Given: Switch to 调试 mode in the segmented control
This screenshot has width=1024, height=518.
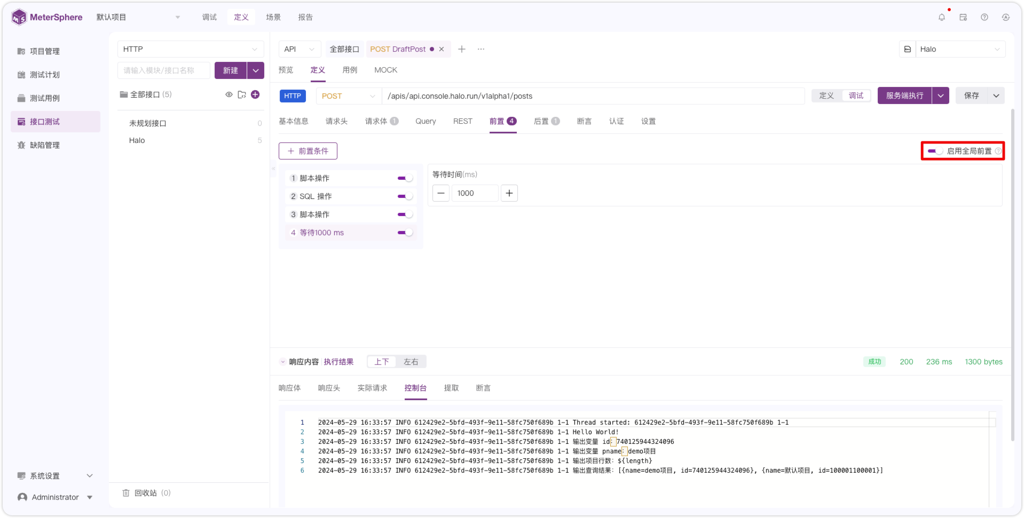Looking at the screenshot, I should click(x=856, y=95).
